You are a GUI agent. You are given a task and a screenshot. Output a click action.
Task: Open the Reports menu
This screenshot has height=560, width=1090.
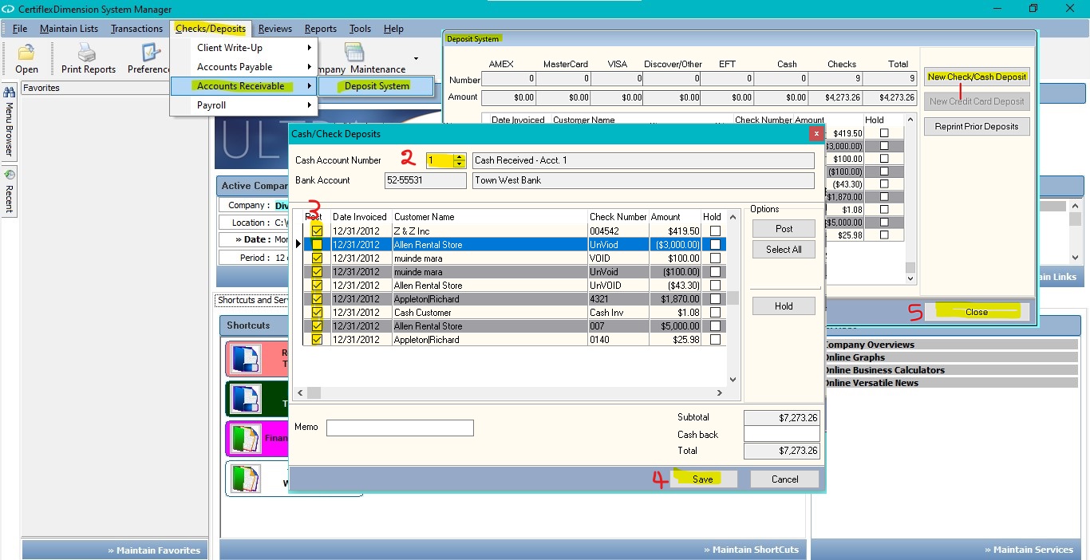tap(321, 29)
